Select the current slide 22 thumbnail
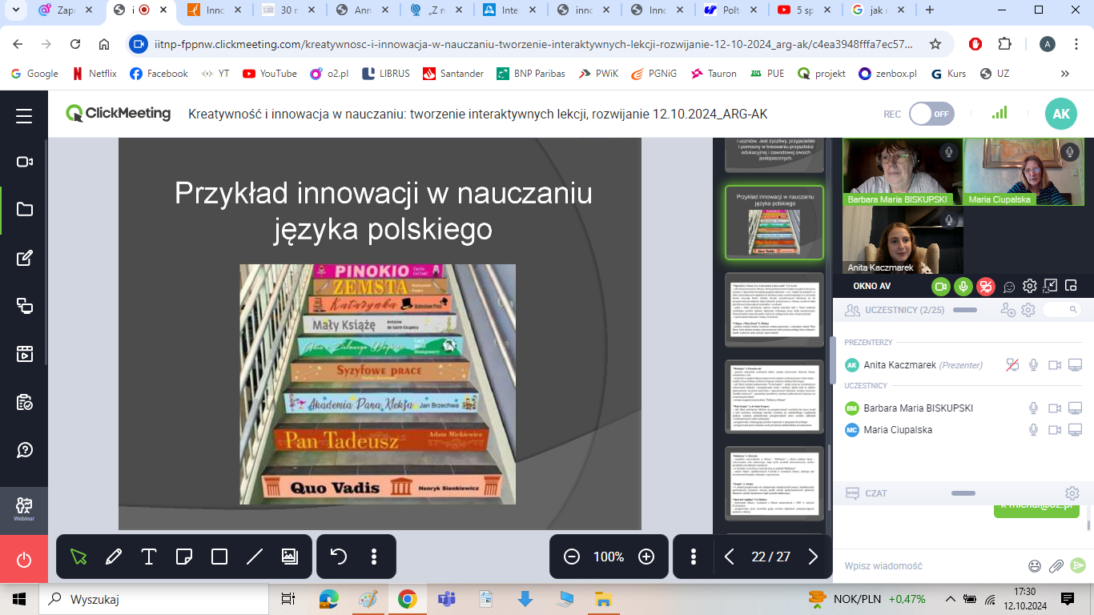This screenshot has height=615, width=1094. click(x=774, y=223)
